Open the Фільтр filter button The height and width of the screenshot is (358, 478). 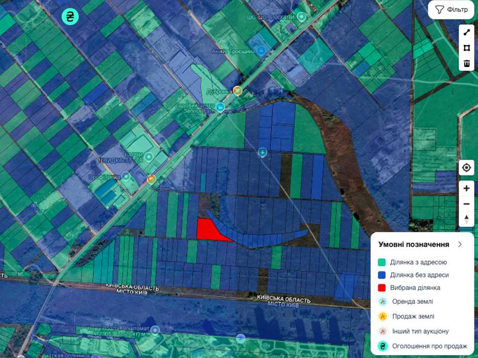451,10
